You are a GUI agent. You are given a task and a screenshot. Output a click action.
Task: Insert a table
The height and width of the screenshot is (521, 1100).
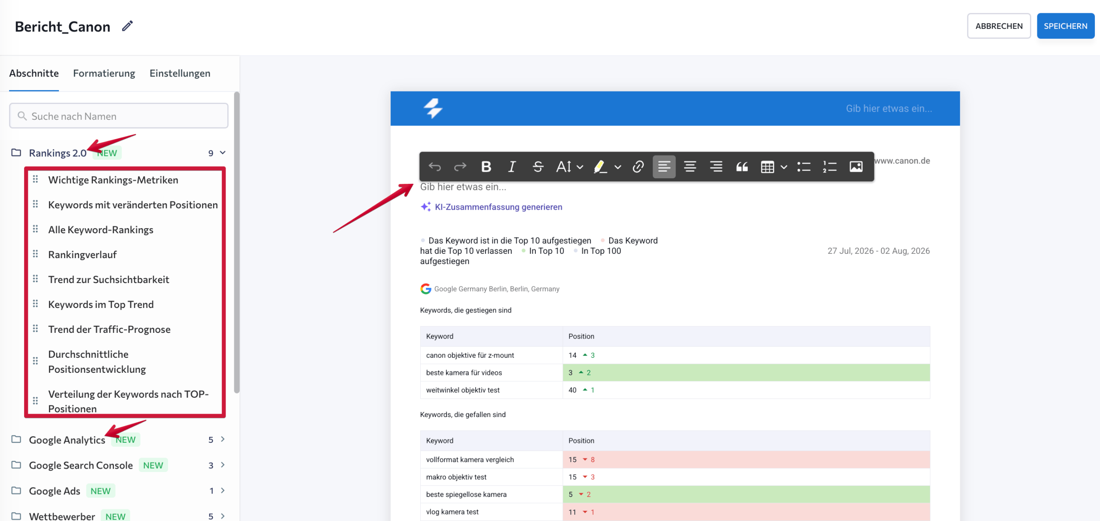click(x=767, y=167)
